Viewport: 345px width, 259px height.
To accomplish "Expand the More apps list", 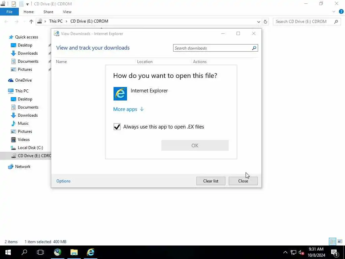I will 128,109.
